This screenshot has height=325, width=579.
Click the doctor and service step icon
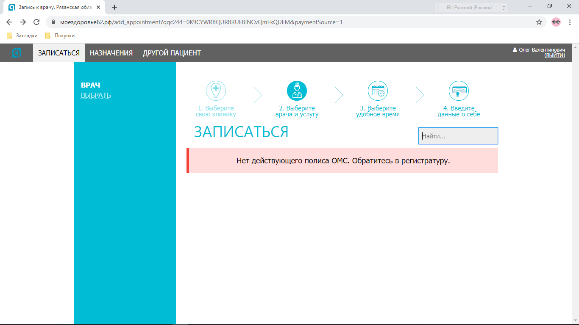click(x=297, y=91)
